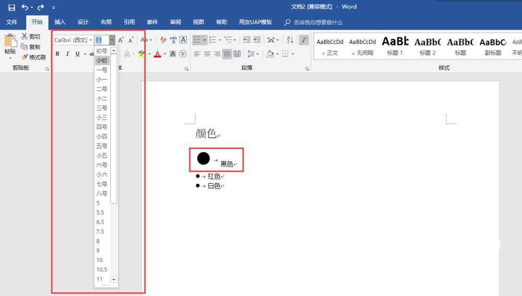Open the 插入 ribbon tab
Screen dimensions: 522x296
[60, 22]
